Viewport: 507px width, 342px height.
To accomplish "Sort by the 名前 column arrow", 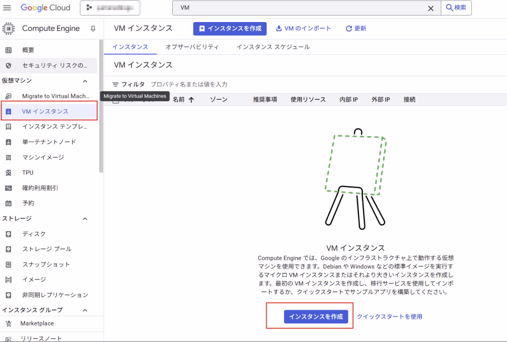I will pos(192,99).
